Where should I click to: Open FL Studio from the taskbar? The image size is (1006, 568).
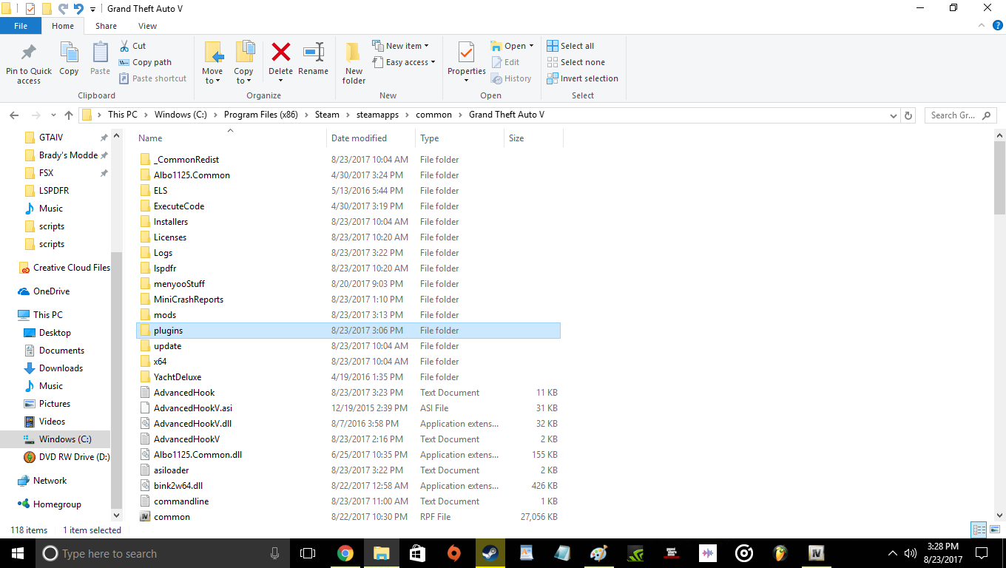tap(780, 553)
